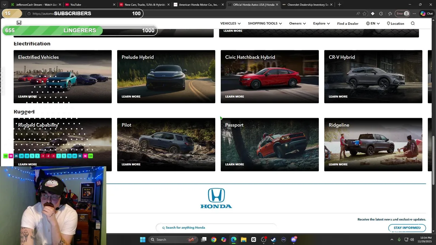This screenshot has width=436, height=245.
Task: Open the Civic Hatchback Hybrid card
Action: point(270,77)
